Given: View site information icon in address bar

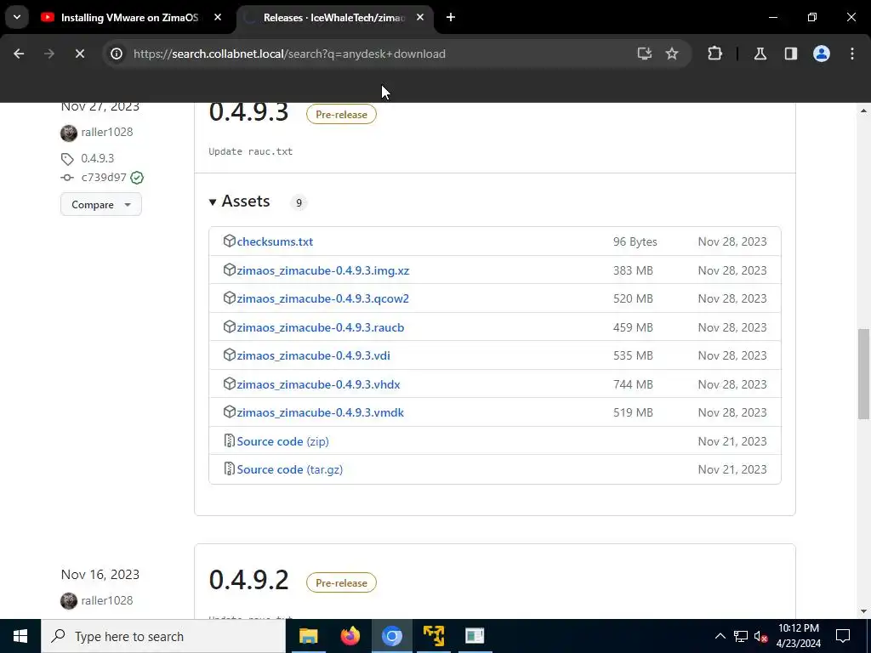Looking at the screenshot, I should click(116, 54).
